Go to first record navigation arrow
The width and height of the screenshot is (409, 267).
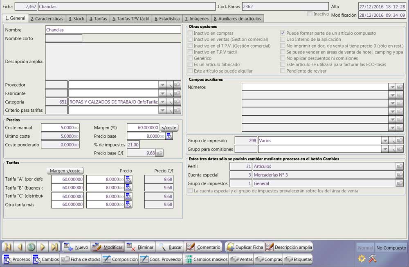click(8, 247)
